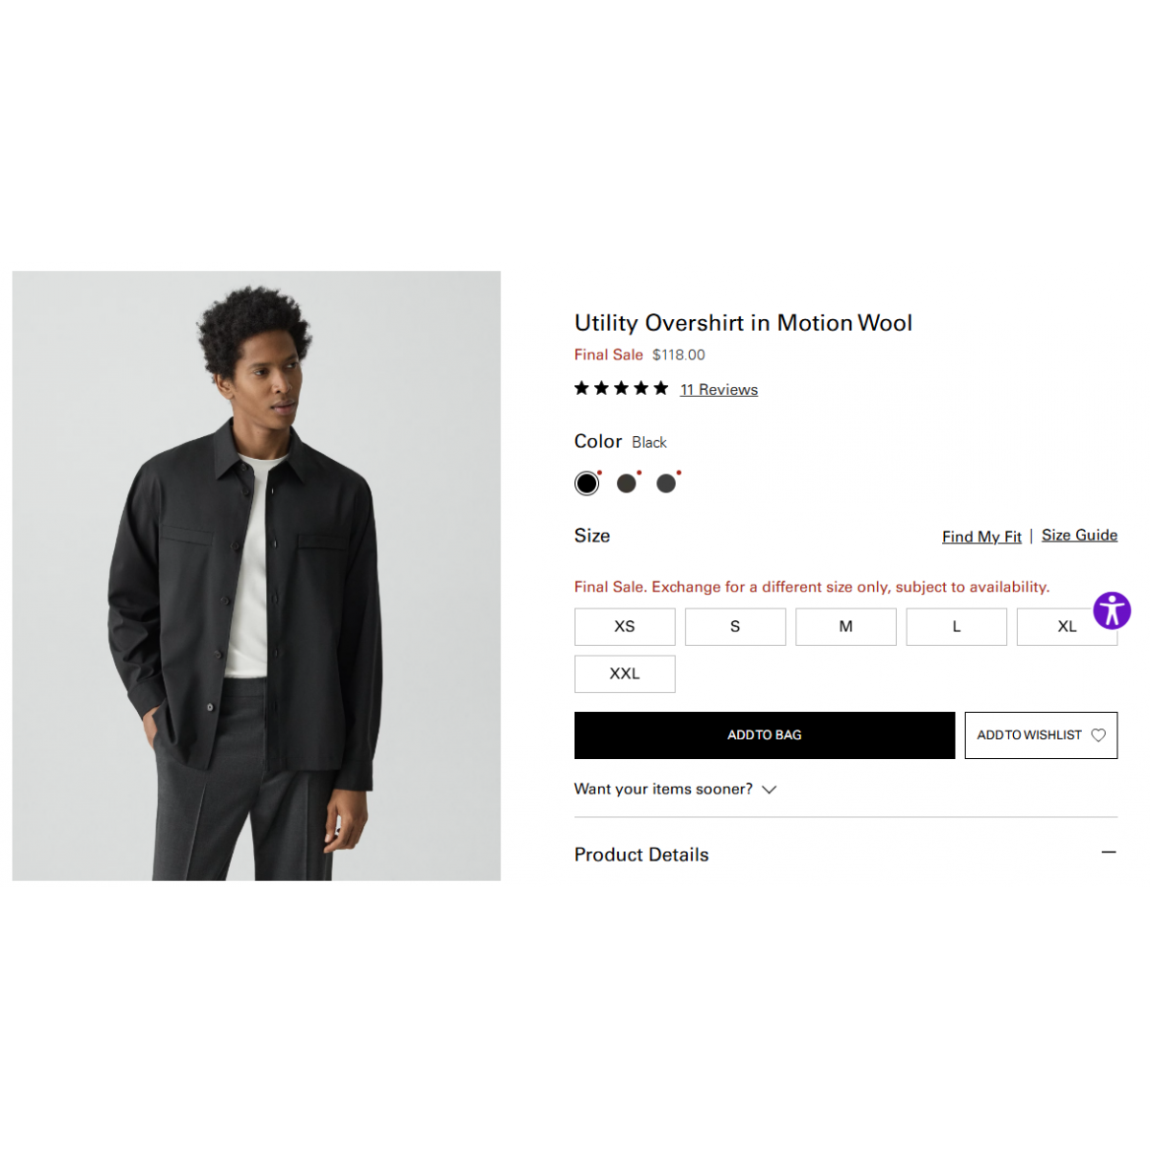The height and width of the screenshot is (1150, 1150).
Task: Click the five-star rating icons
Action: click(621, 388)
